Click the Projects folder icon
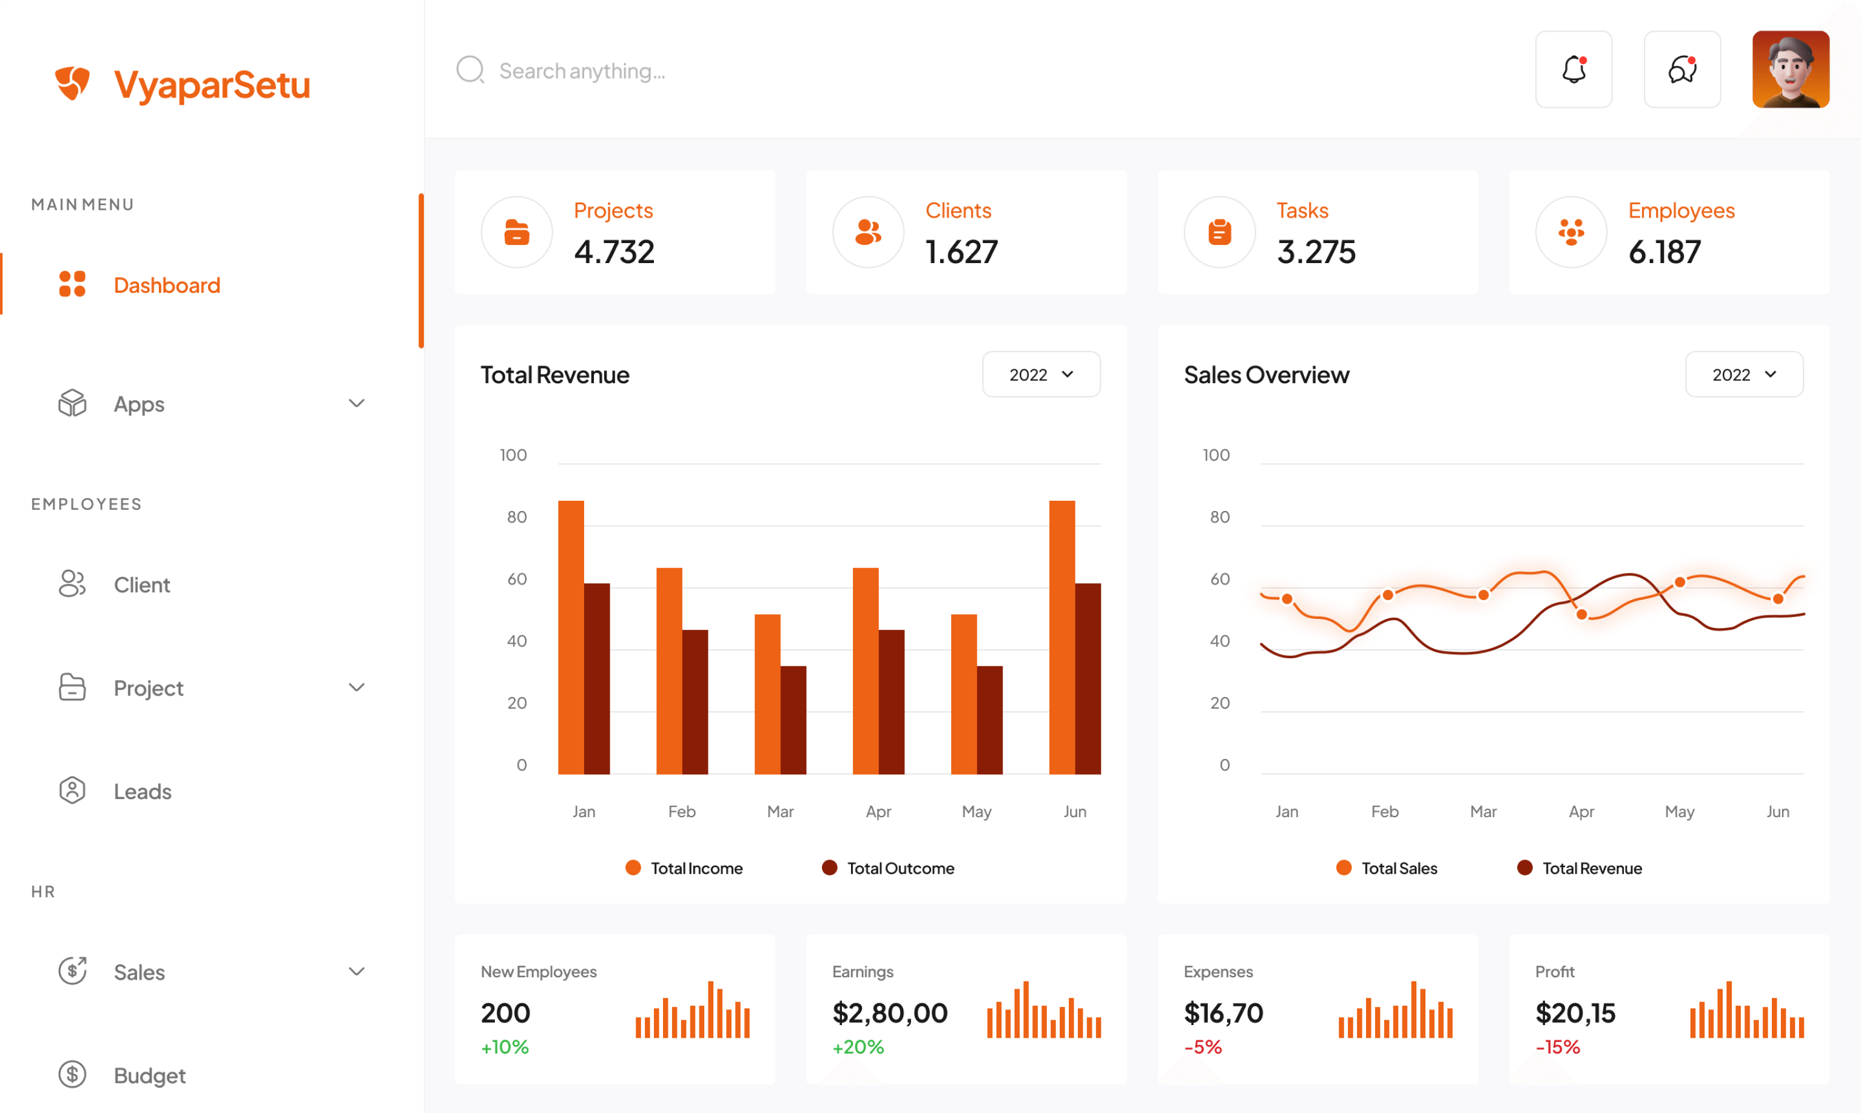Screen dimensions: 1861x1113 [516, 233]
